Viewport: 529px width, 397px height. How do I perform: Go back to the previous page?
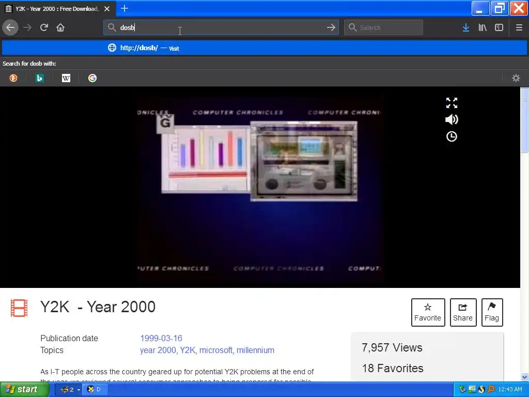tap(10, 28)
